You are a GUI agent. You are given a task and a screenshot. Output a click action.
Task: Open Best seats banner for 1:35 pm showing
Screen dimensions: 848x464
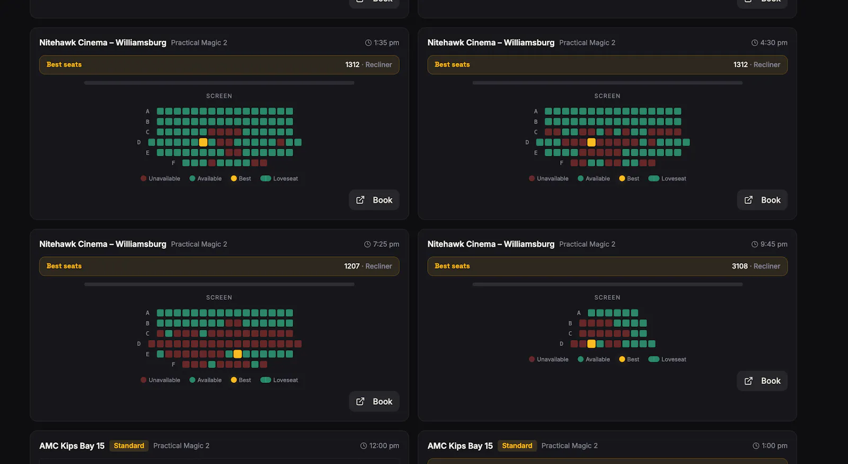[219, 65]
